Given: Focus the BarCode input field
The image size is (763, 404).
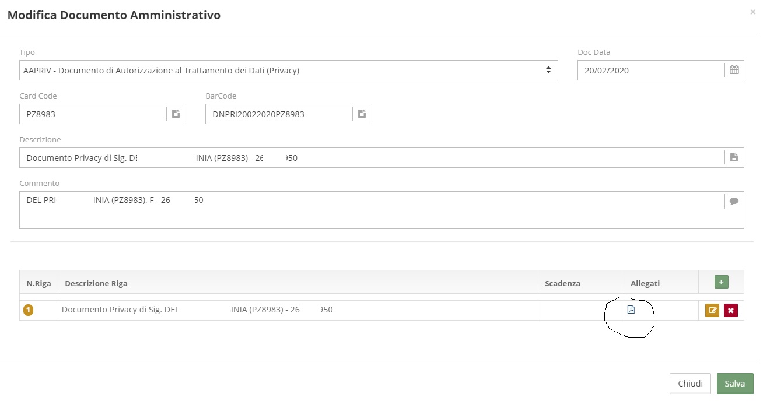Looking at the screenshot, I should click(279, 114).
